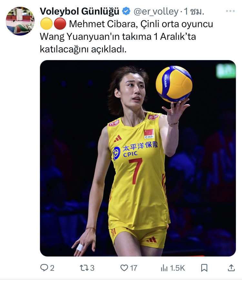Click the reply count number 2
242x282 pixels.
click(x=52, y=268)
